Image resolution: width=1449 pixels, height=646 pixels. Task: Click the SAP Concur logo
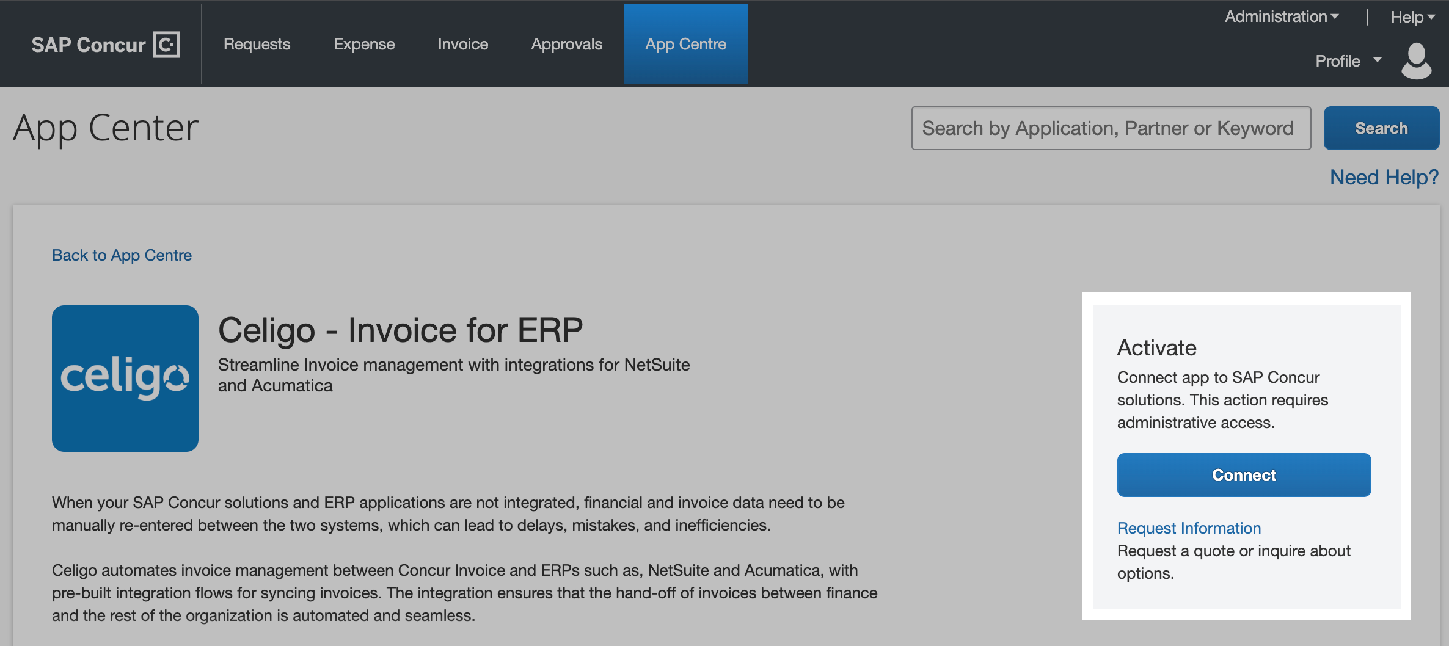(x=105, y=45)
